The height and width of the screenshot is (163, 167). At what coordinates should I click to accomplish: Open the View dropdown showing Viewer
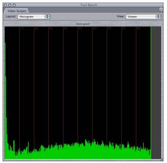(x=143, y=17)
